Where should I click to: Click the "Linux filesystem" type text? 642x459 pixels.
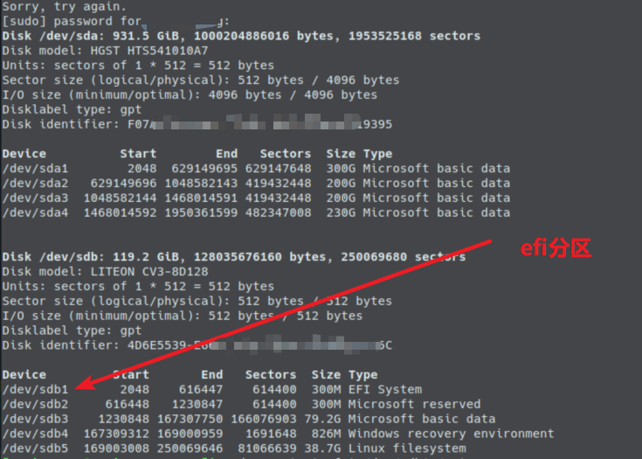tap(407, 449)
